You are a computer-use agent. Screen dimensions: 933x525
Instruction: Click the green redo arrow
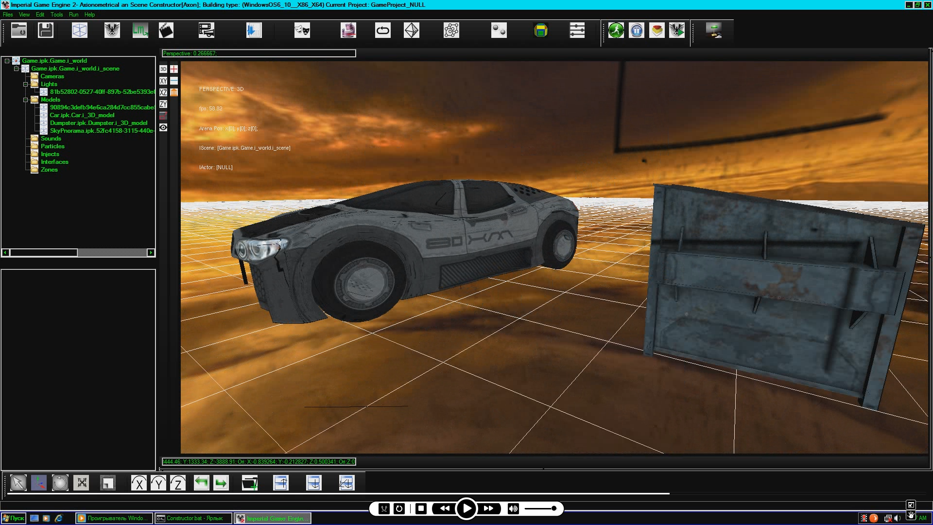click(221, 483)
